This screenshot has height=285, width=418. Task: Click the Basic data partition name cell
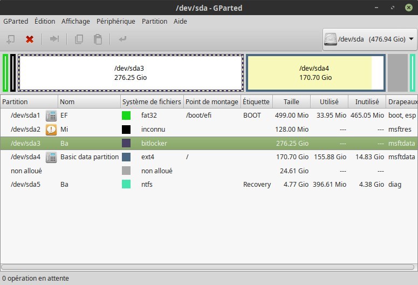tap(90, 157)
